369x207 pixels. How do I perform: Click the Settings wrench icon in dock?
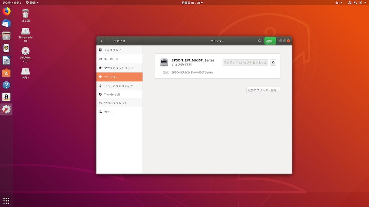(x=6, y=110)
